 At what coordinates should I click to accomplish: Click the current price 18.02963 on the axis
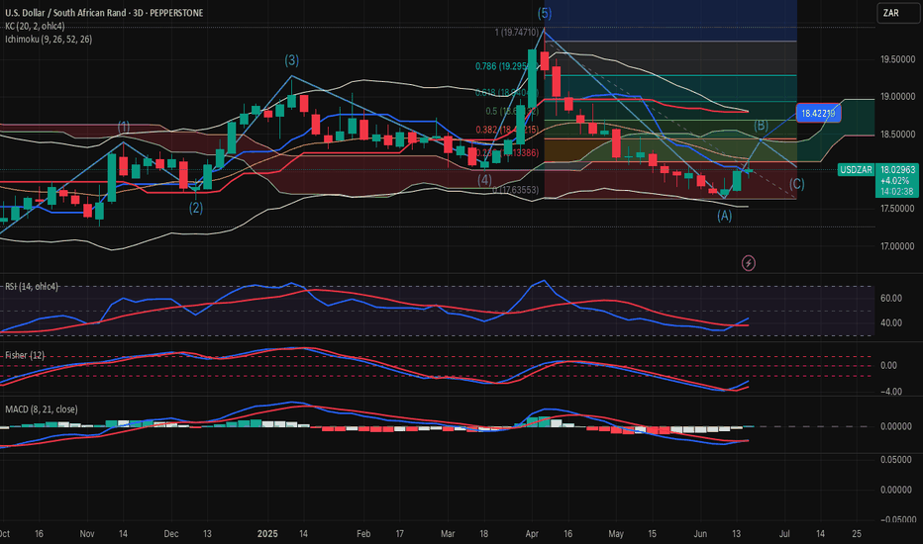click(x=897, y=170)
